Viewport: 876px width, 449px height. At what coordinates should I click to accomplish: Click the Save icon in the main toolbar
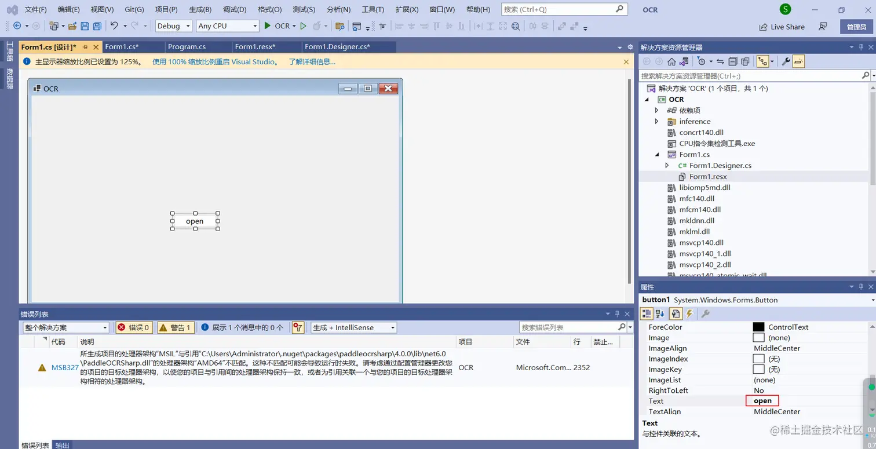coord(85,26)
